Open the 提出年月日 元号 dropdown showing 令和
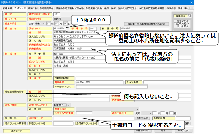This screenshot has width=219, height=134. click(40, 24)
